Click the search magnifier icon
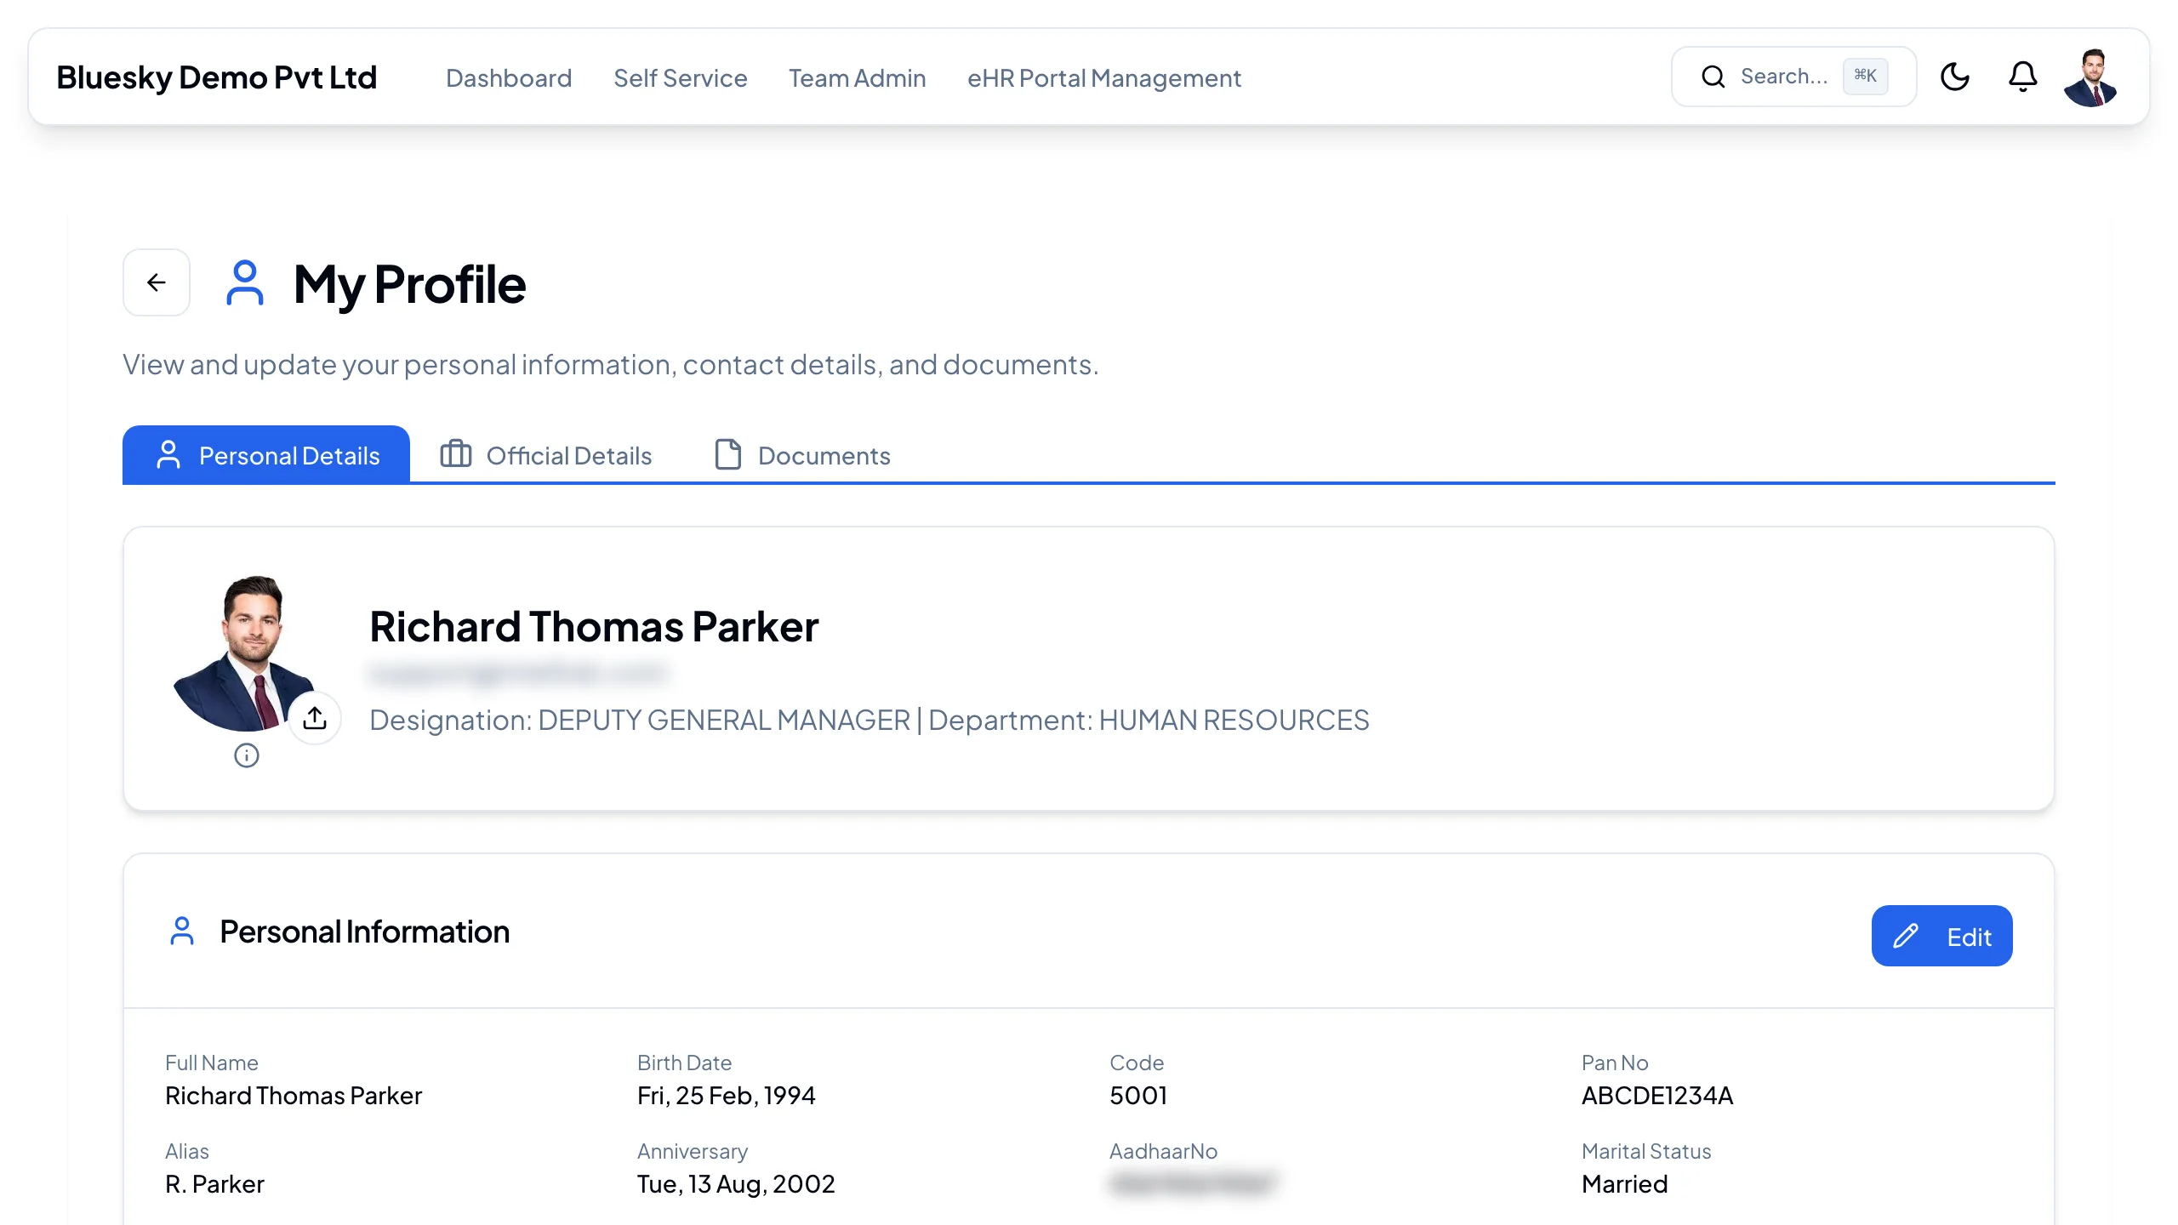The width and height of the screenshot is (2178, 1225). [1713, 77]
